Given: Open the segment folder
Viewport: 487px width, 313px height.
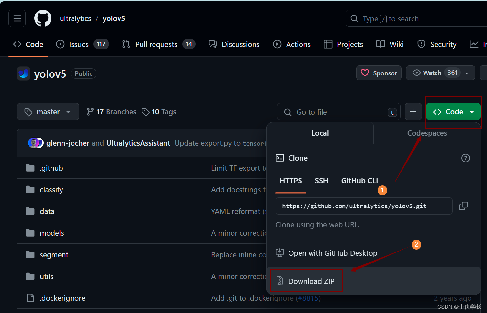Looking at the screenshot, I should (54, 255).
